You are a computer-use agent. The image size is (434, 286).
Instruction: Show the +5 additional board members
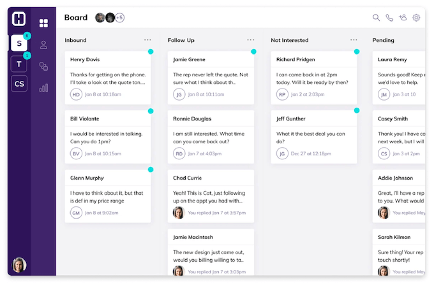119,18
